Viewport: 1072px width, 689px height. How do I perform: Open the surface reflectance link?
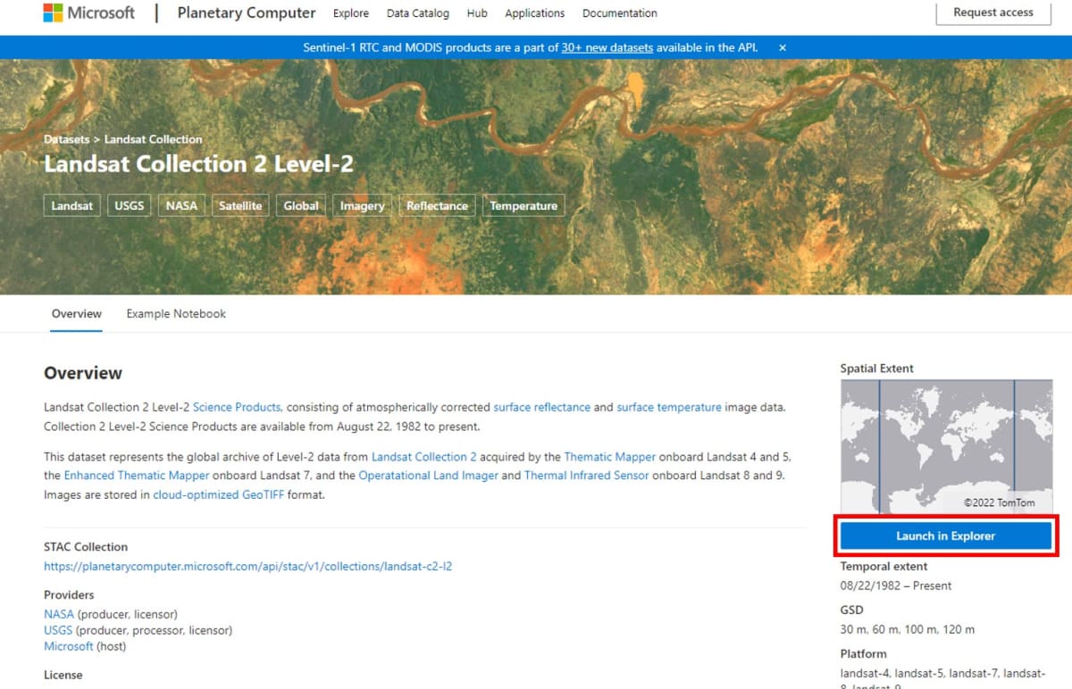[x=542, y=407]
